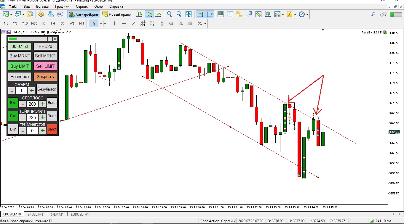Screen dimensions: 404x224
Task: Click the pink Sell LIMIT button
Action: [45, 66]
